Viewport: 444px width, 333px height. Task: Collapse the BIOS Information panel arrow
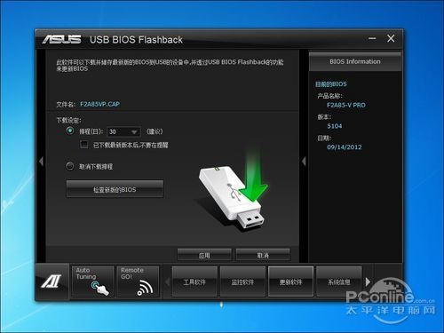(x=304, y=162)
